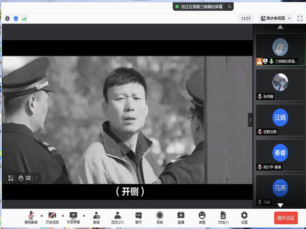Viewport: 306px width, 229px height.
Task: Open the 聊天 chat panel
Action: (139, 217)
